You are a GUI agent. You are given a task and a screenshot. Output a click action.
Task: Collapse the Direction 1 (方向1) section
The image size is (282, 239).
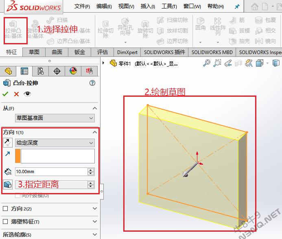tap(95, 132)
